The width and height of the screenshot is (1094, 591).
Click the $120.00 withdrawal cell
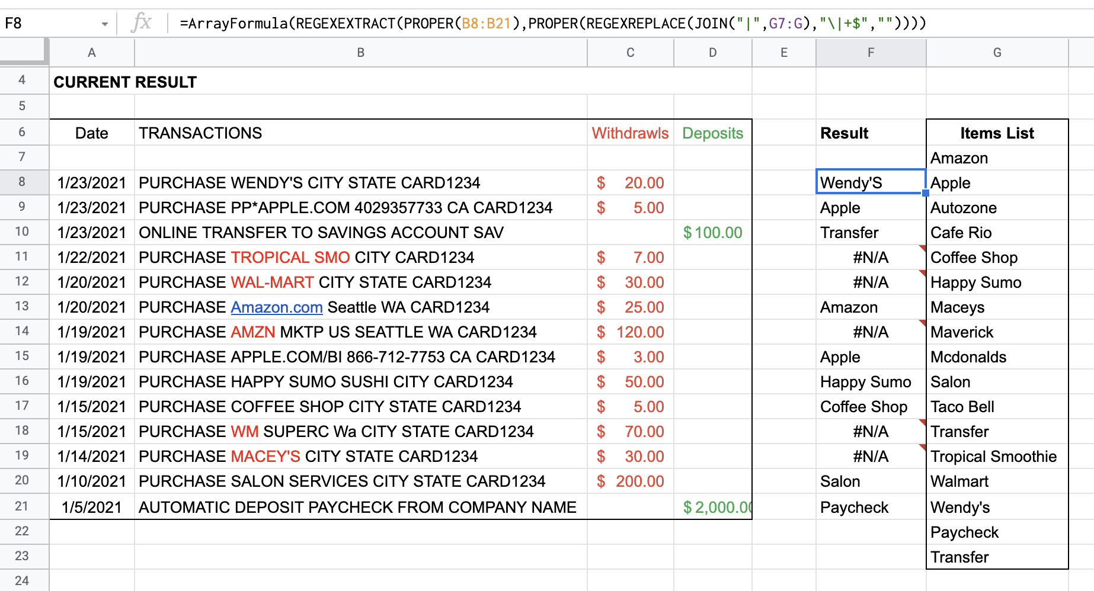(631, 332)
